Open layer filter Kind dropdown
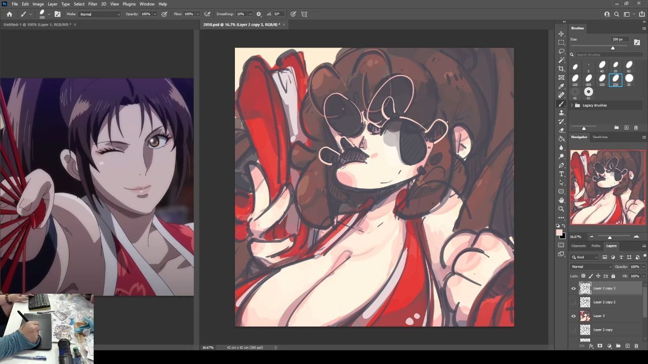Viewport: 648px width, 364px height. [585, 257]
